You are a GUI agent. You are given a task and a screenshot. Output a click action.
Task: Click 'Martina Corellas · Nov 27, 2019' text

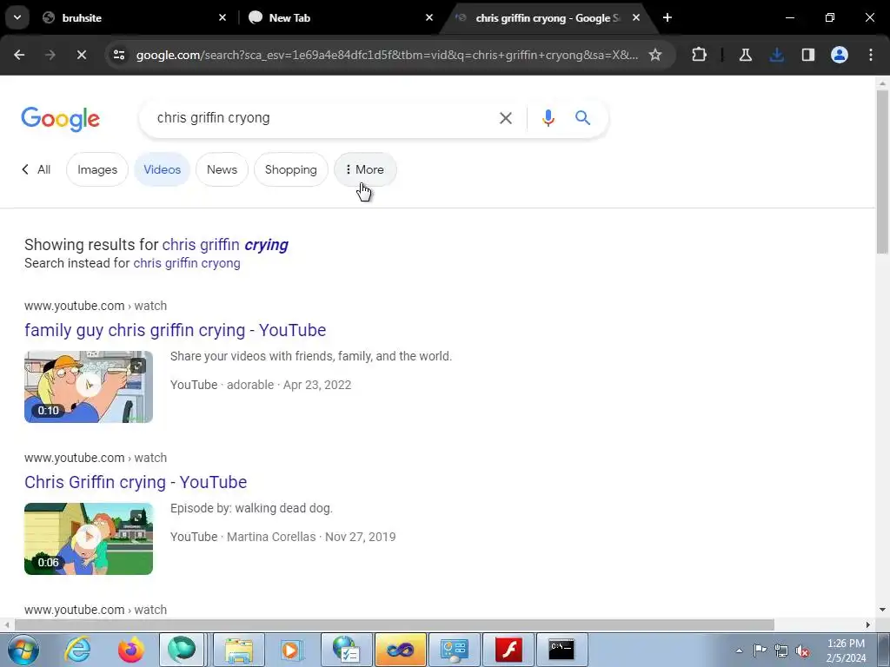[x=311, y=537]
